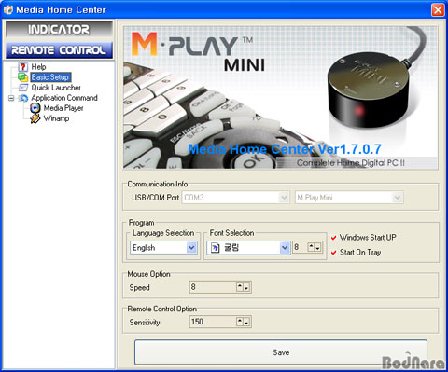Viewport: 448px width, 372px height.
Task: Switch to the REMOTE CONTROL tab
Action: coord(59,50)
